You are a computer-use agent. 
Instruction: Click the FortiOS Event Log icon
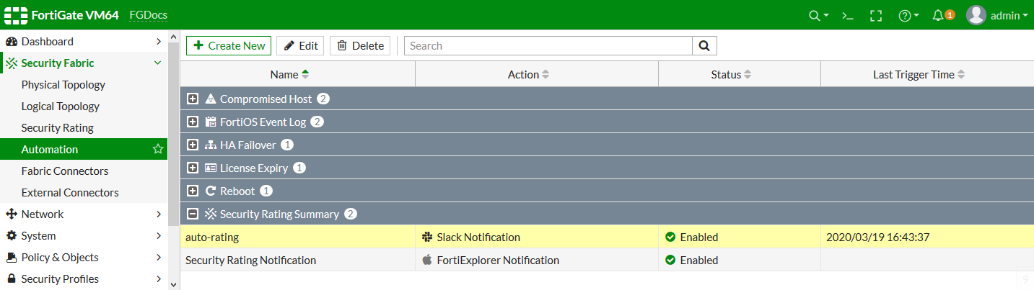click(x=211, y=122)
